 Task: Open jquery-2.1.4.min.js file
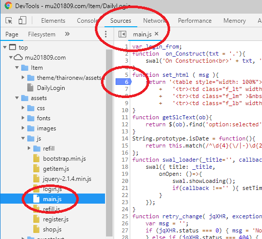[x=67, y=179]
